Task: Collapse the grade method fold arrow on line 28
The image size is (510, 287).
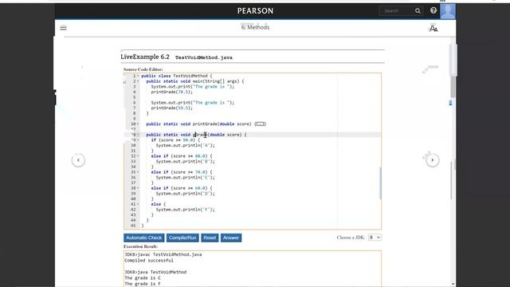Action: [x=138, y=135]
